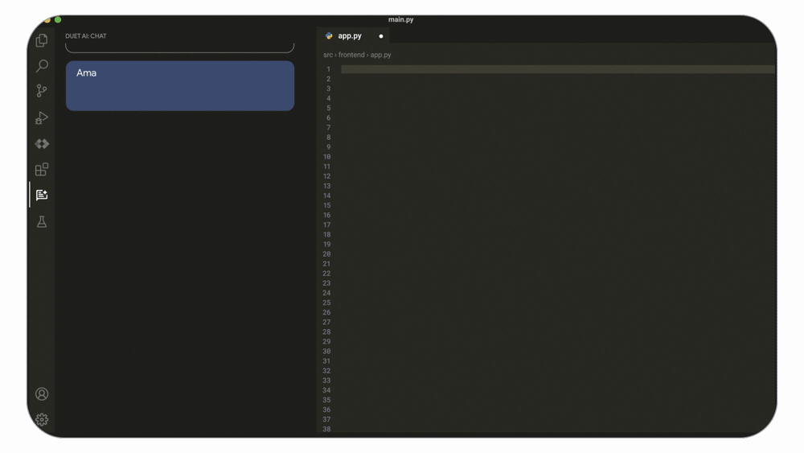
Task: Select the src breadcrumb segment
Action: (x=328, y=55)
